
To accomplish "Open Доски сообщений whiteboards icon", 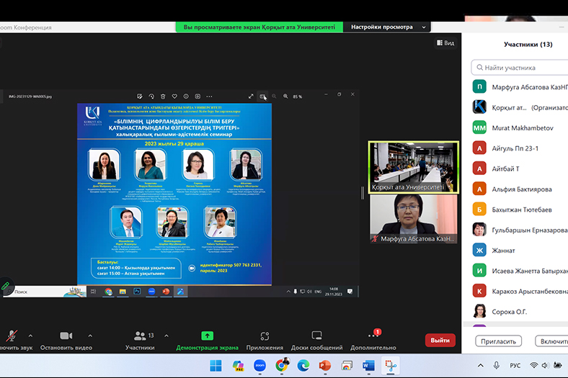I will click(x=316, y=336).
